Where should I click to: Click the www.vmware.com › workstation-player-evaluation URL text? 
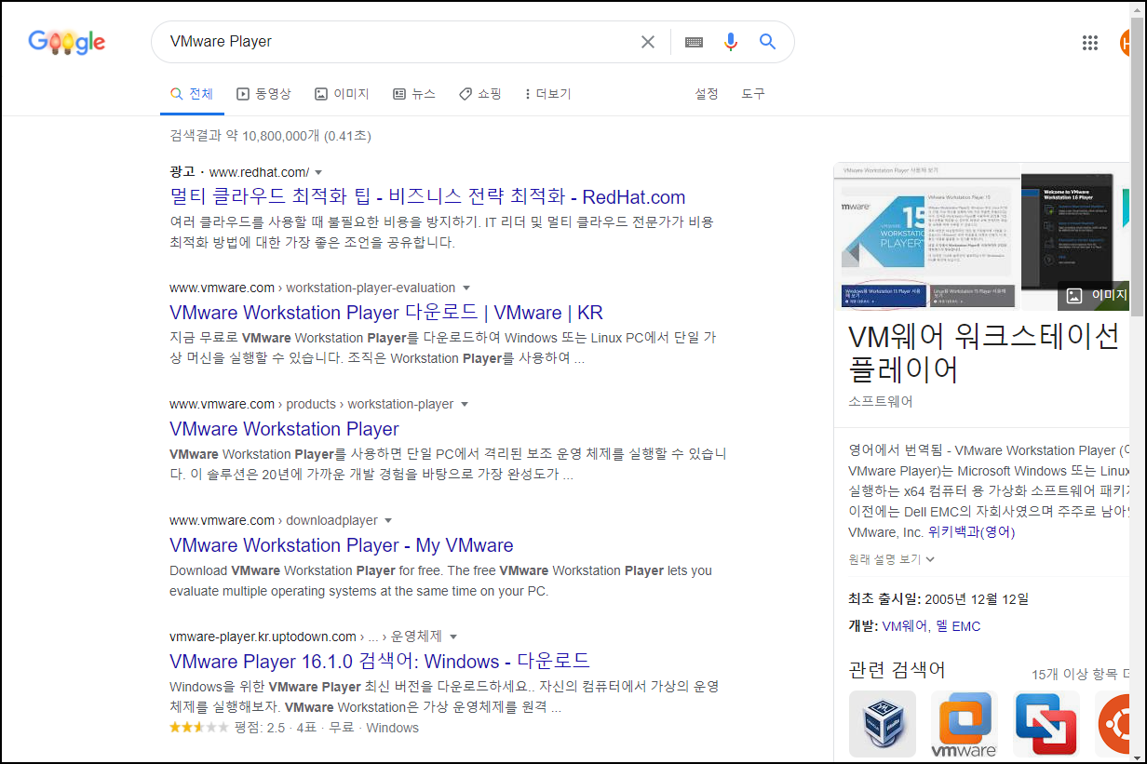(313, 288)
